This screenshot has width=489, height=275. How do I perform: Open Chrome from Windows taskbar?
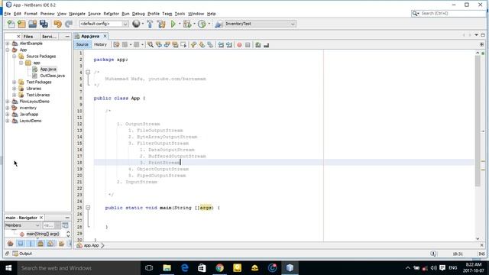point(219,268)
